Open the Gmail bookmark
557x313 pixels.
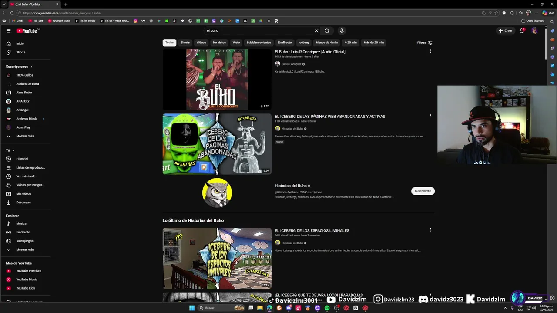point(18,21)
